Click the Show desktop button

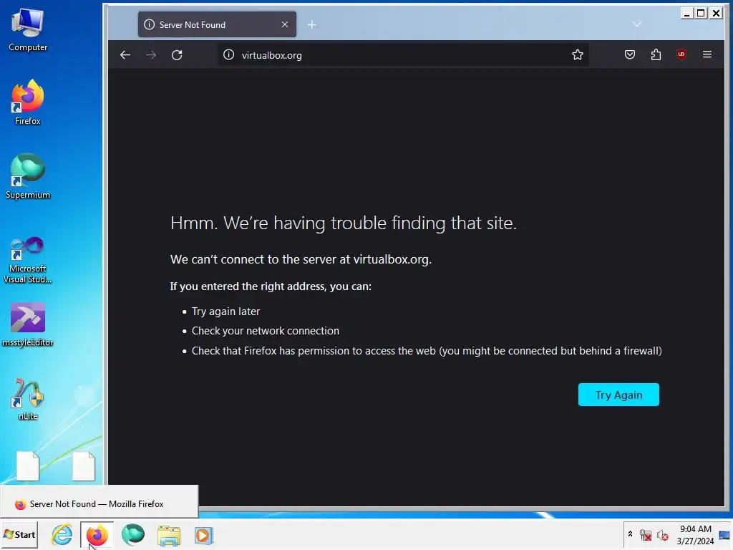(725, 535)
